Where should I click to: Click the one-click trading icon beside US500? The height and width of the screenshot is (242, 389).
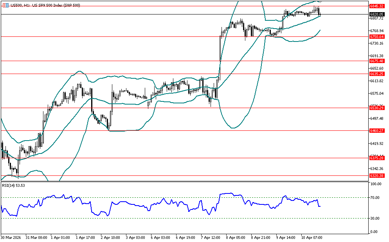5,5
